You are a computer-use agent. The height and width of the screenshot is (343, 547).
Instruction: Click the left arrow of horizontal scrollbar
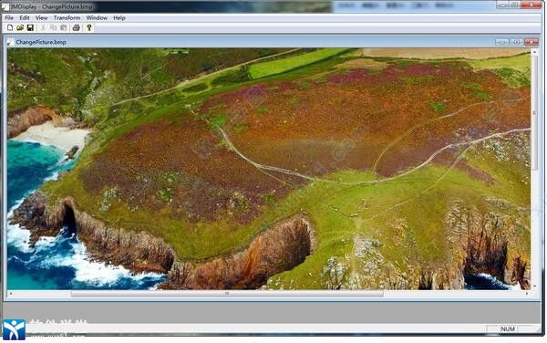point(10,294)
